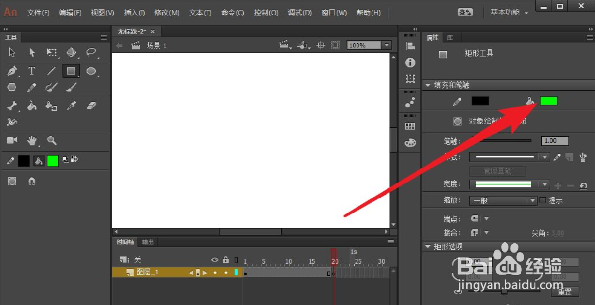Collapse the 填充和笔触 section

point(427,84)
